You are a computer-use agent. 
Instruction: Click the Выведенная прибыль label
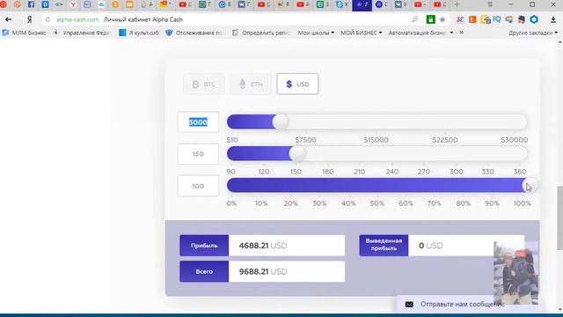pyautogui.click(x=384, y=245)
